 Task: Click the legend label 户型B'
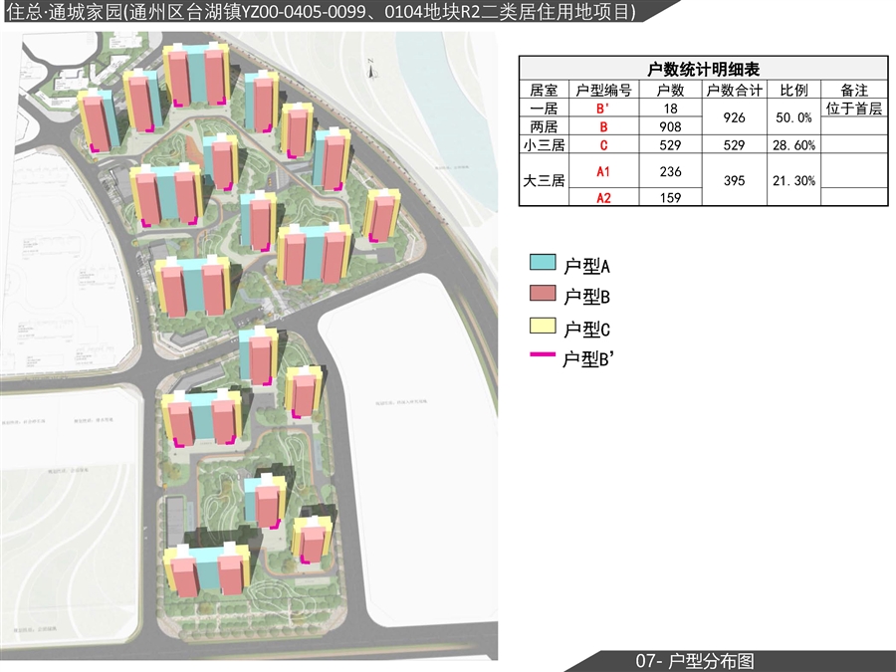point(588,358)
